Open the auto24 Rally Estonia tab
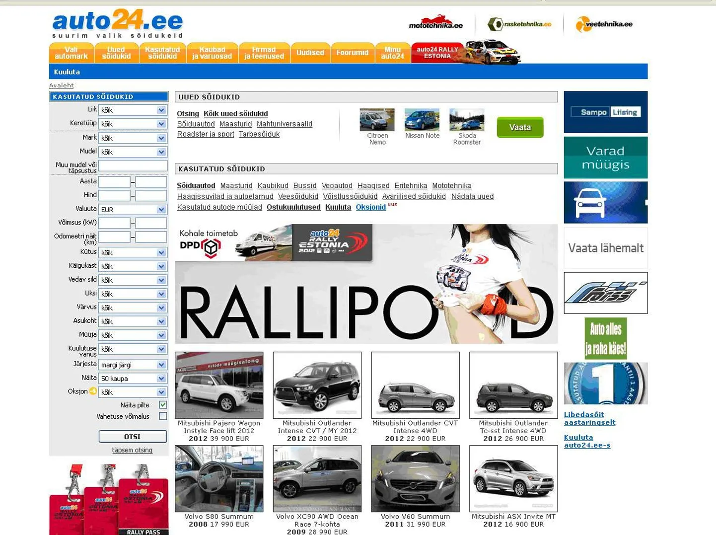Image resolution: width=716 pixels, height=535 pixels. click(437, 53)
